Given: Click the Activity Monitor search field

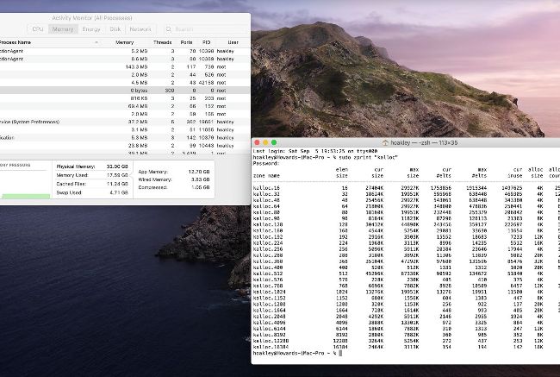Looking at the screenshot, I should point(202,28).
